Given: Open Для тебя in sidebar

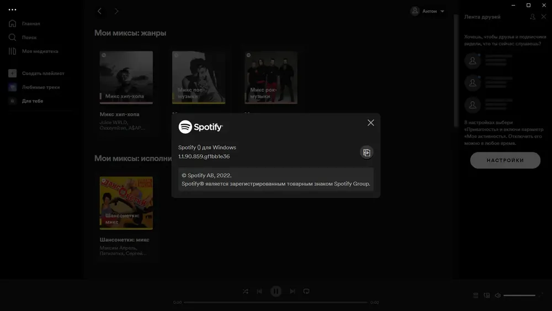Looking at the screenshot, I should (33, 101).
